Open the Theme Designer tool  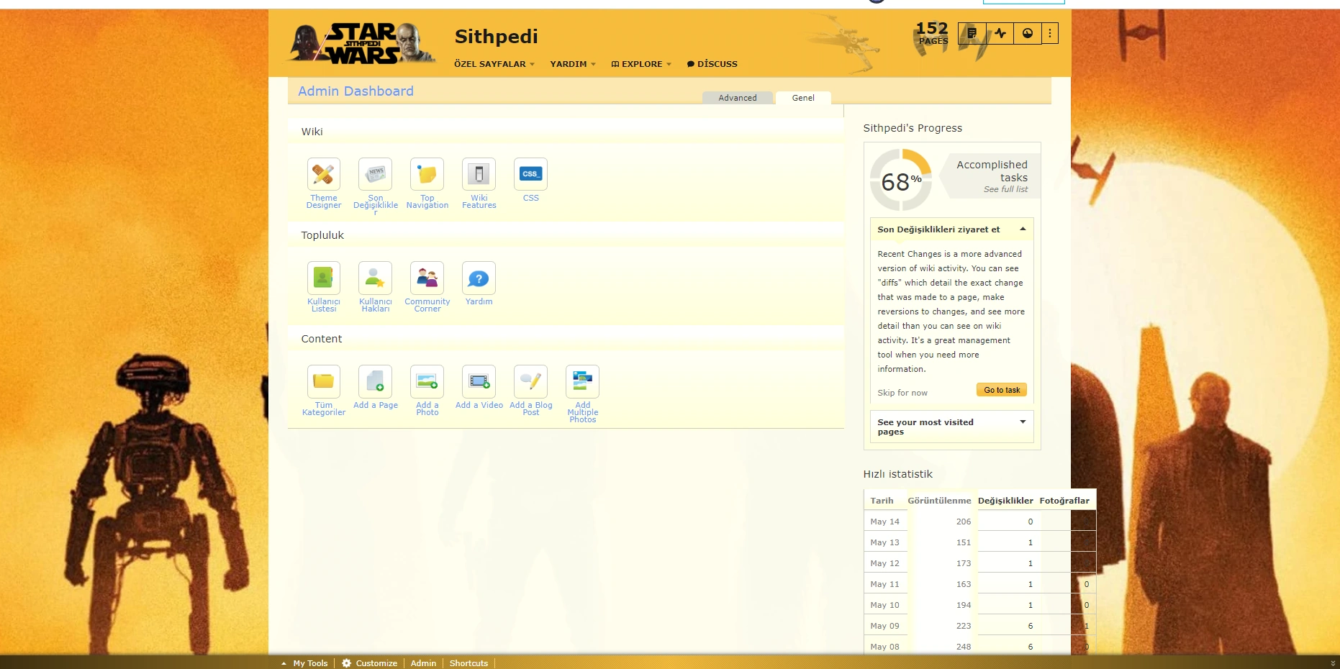(323, 174)
